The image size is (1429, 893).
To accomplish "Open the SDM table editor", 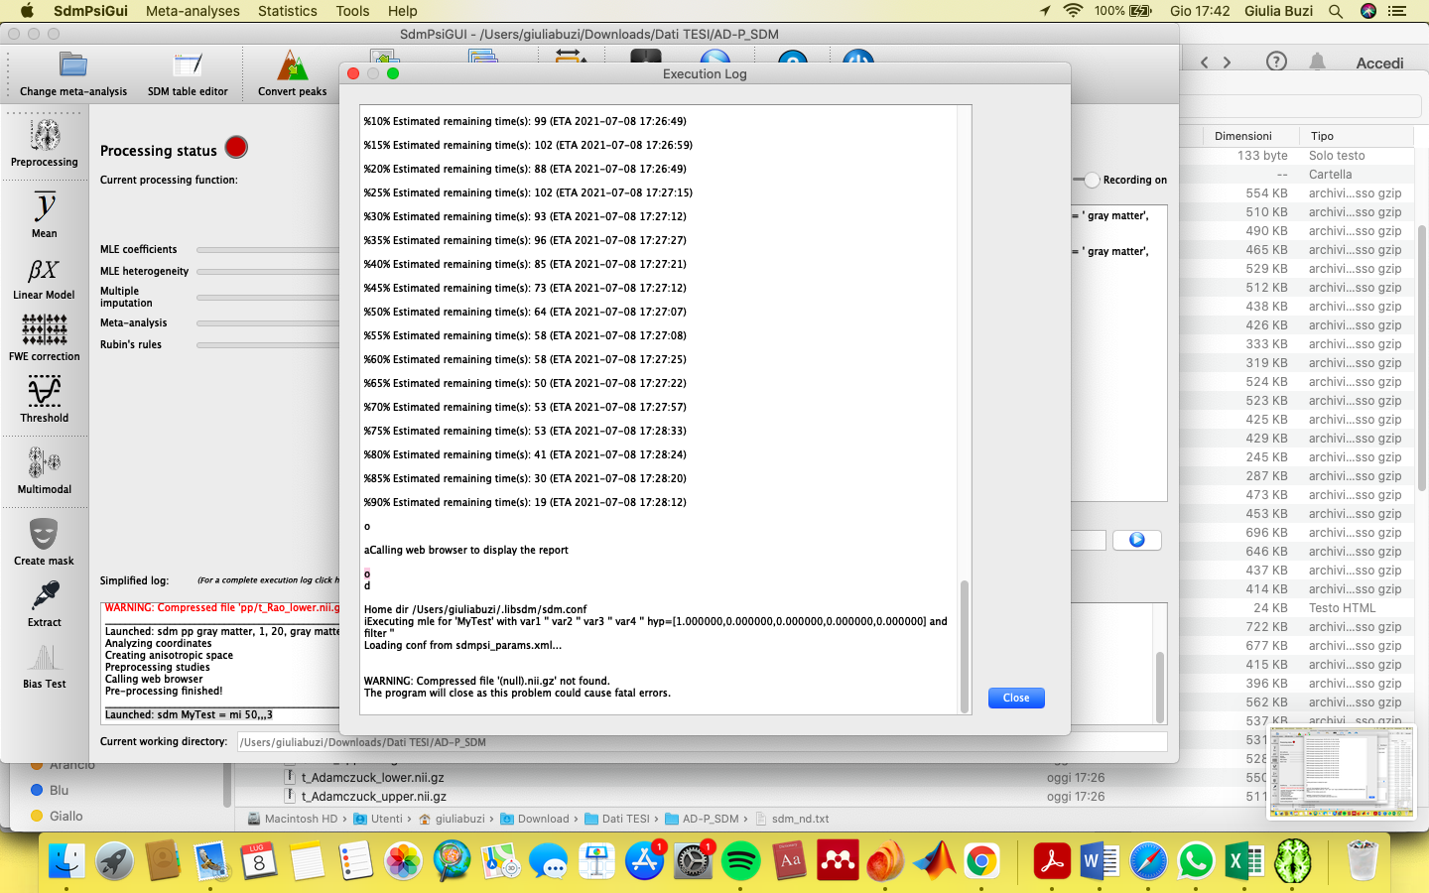I will pos(188,73).
